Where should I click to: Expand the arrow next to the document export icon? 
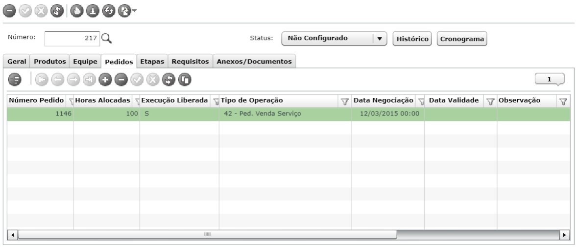pyautogui.click(x=134, y=11)
